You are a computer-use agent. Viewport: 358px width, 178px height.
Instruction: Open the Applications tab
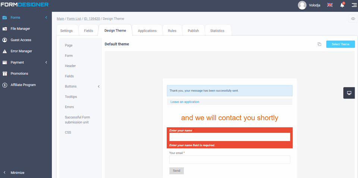tap(147, 31)
